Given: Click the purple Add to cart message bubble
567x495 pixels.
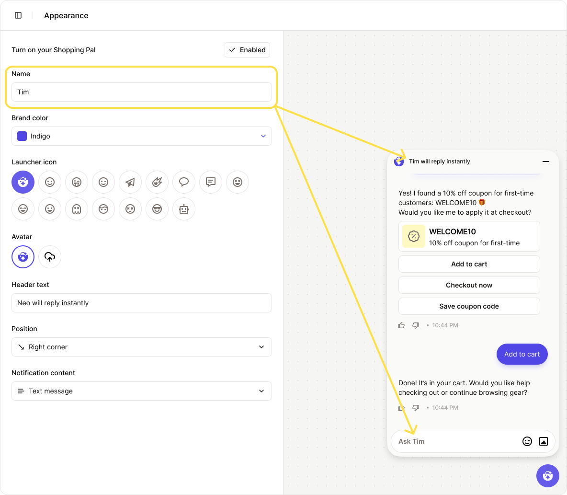Looking at the screenshot, I should [522, 354].
